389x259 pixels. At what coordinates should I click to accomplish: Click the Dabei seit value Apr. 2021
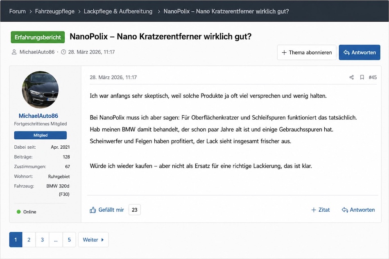[x=60, y=147]
